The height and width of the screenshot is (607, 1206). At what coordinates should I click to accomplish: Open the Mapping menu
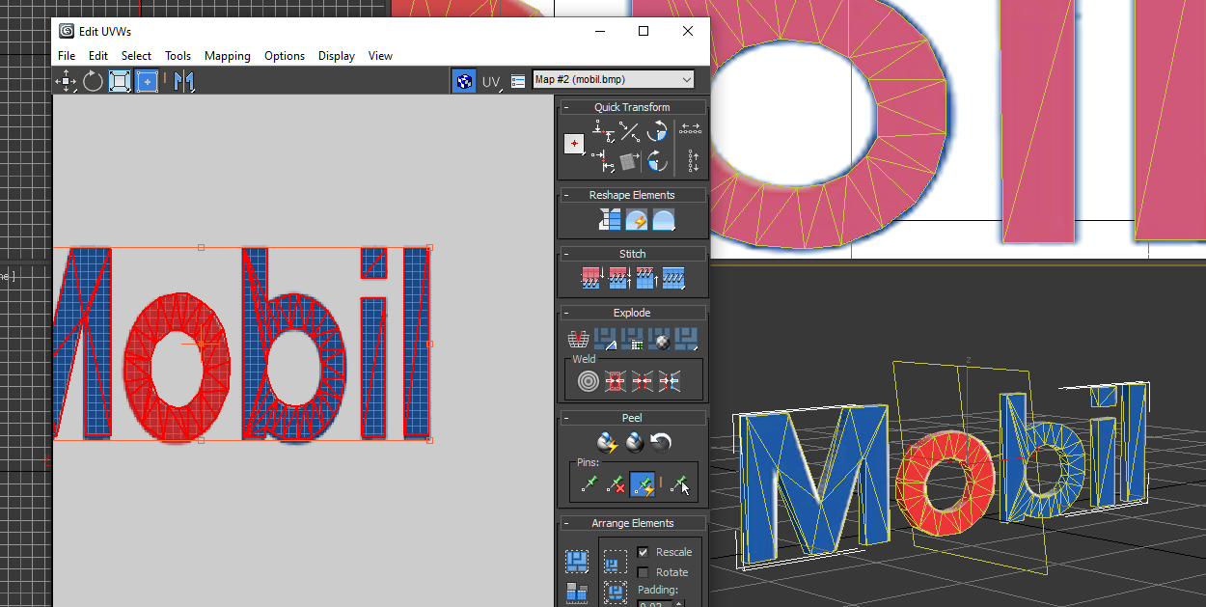coord(227,56)
